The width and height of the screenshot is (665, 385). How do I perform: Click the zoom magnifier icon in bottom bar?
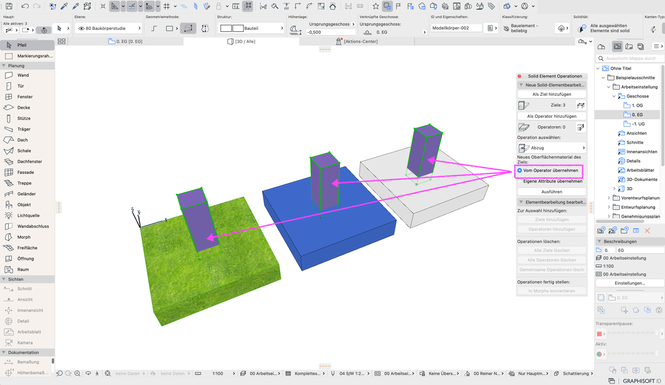(x=77, y=373)
